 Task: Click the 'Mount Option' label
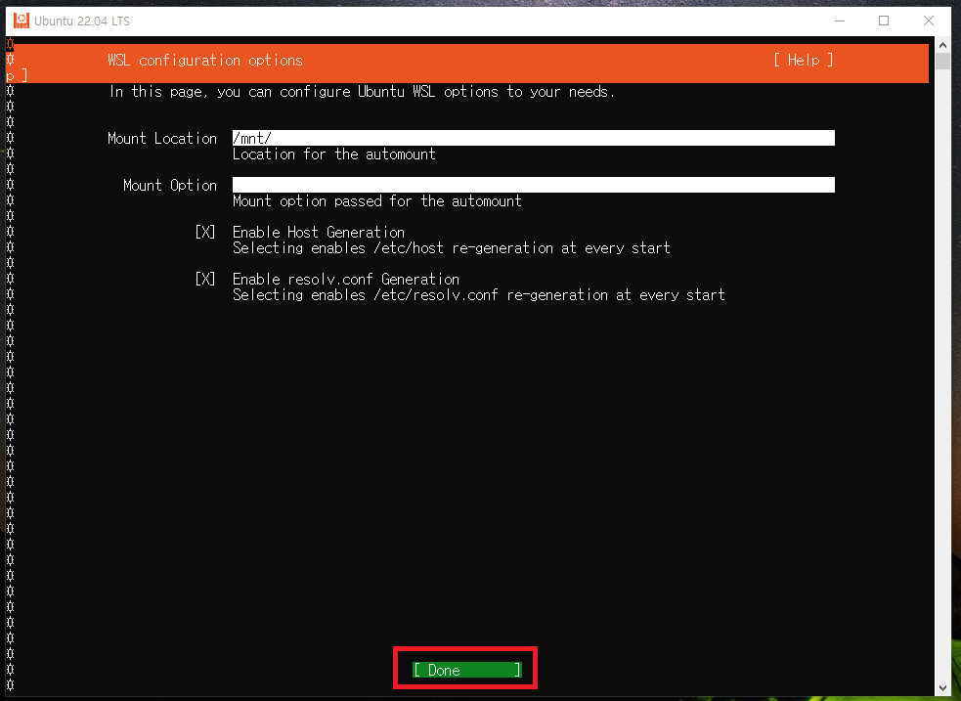tap(170, 185)
